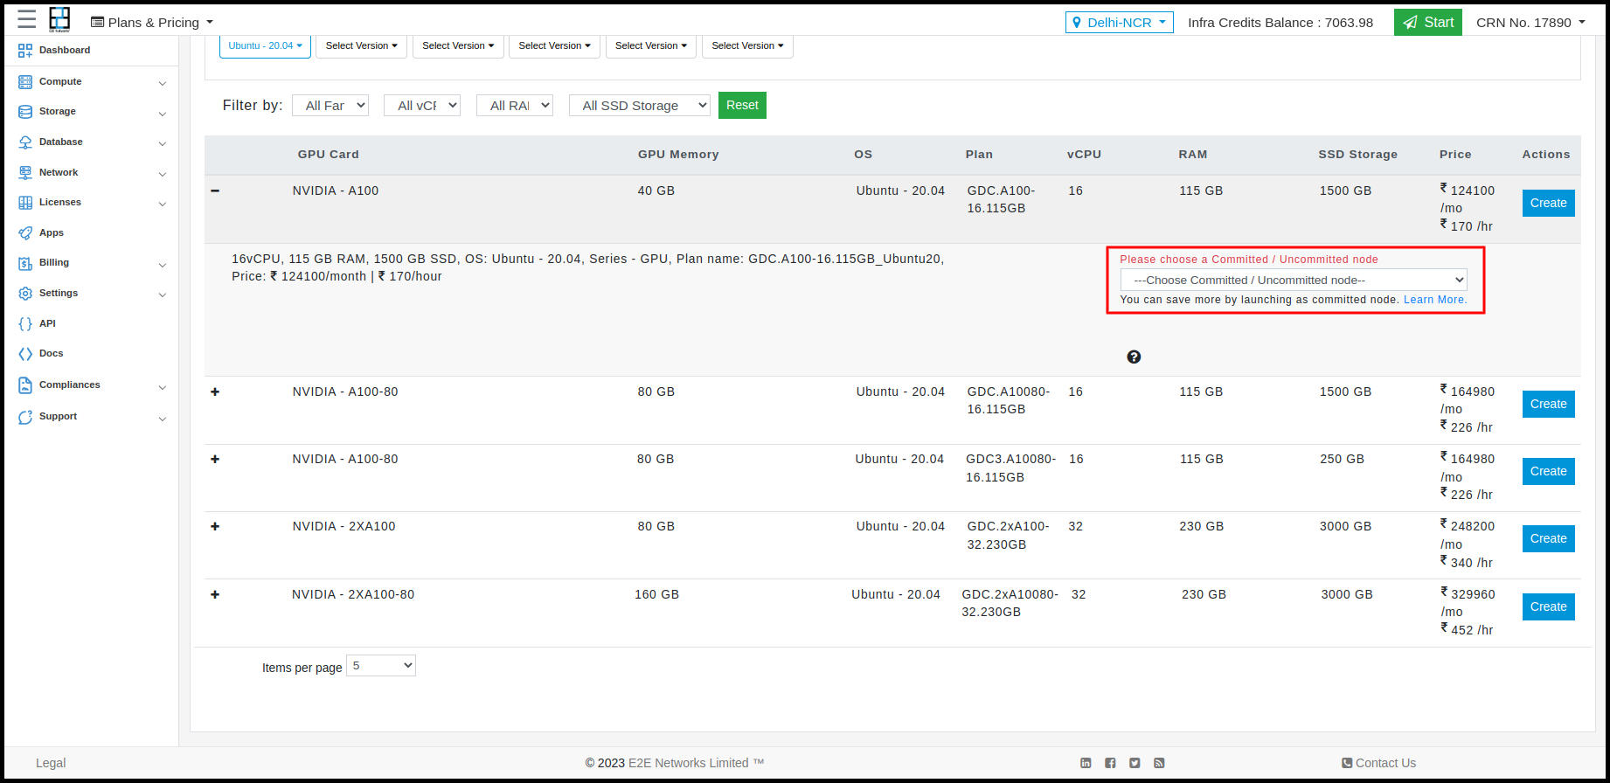The width and height of the screenshot is (1610, 783).
Task: Open the RSS feed footer icon
Action: 1159,763
